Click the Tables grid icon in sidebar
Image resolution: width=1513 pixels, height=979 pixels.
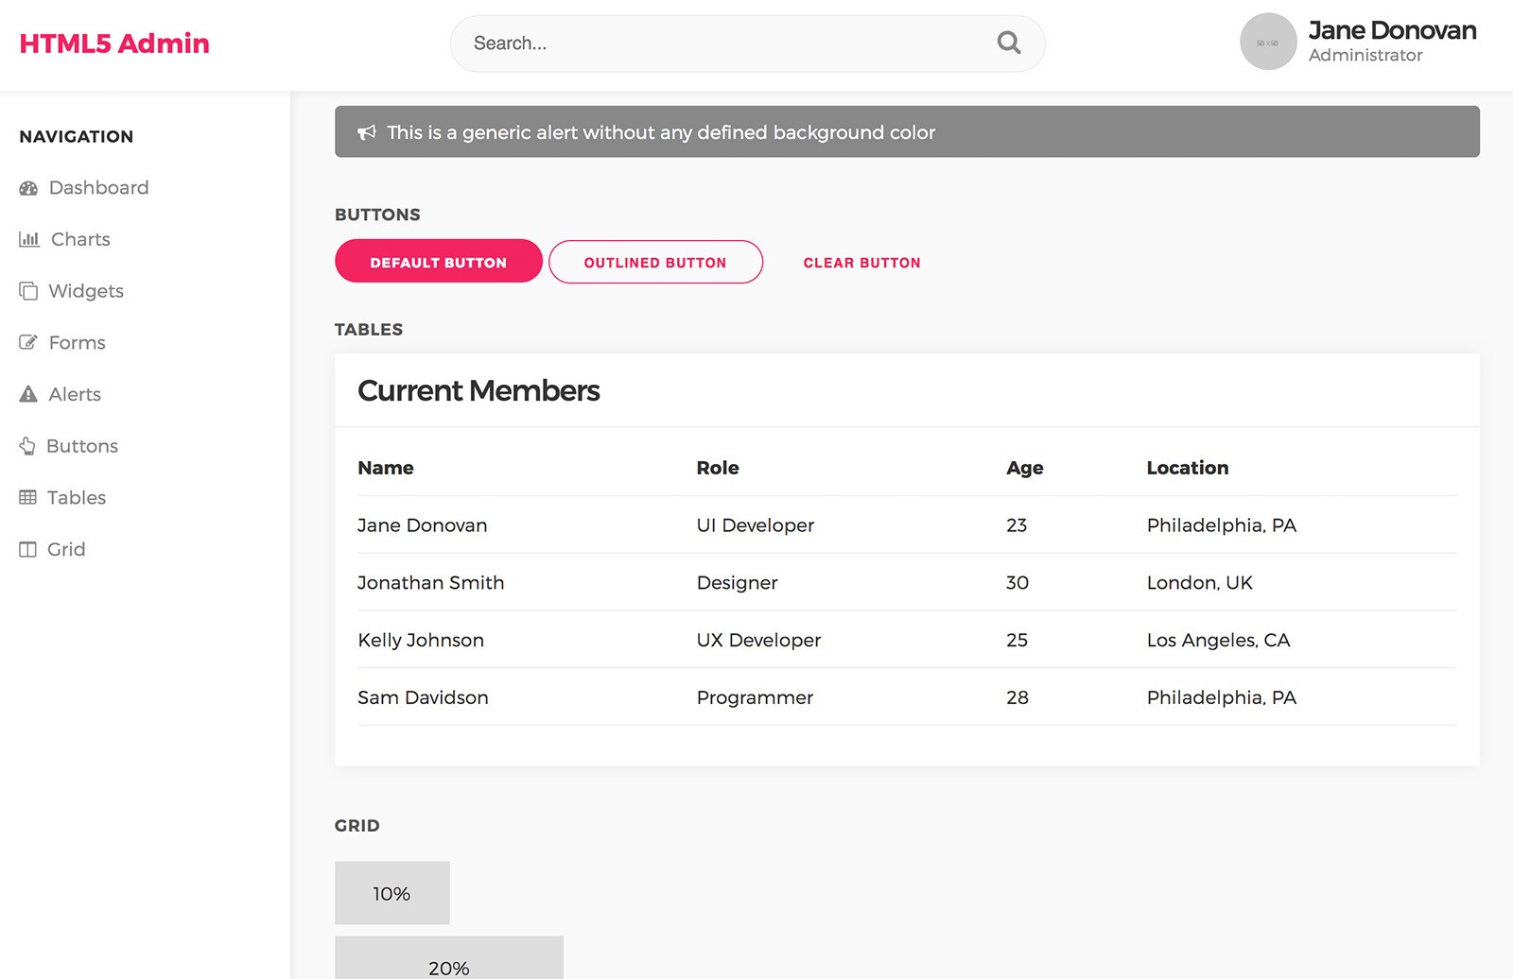click(x=27, y=497)
